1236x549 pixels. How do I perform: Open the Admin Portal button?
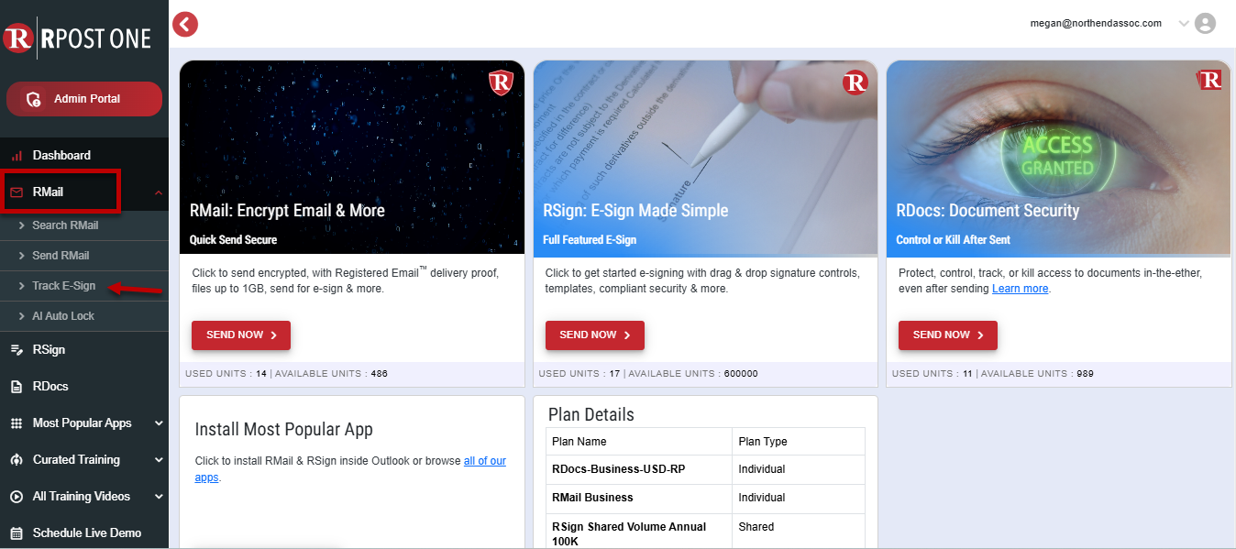coord(84,99)
